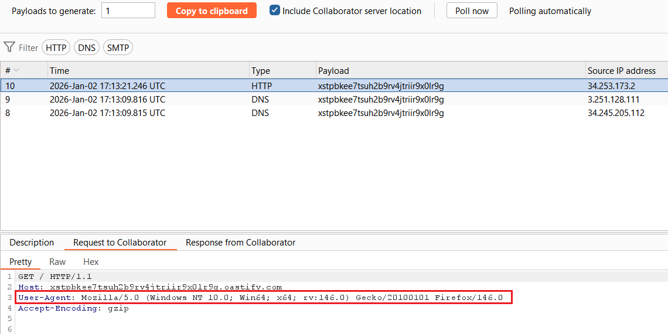Screen dimensions: 668x334
Task: Click the HTTP type cell
Action: [x=261, y=86]
